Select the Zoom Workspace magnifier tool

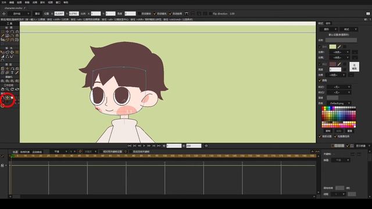click(8, 89)
